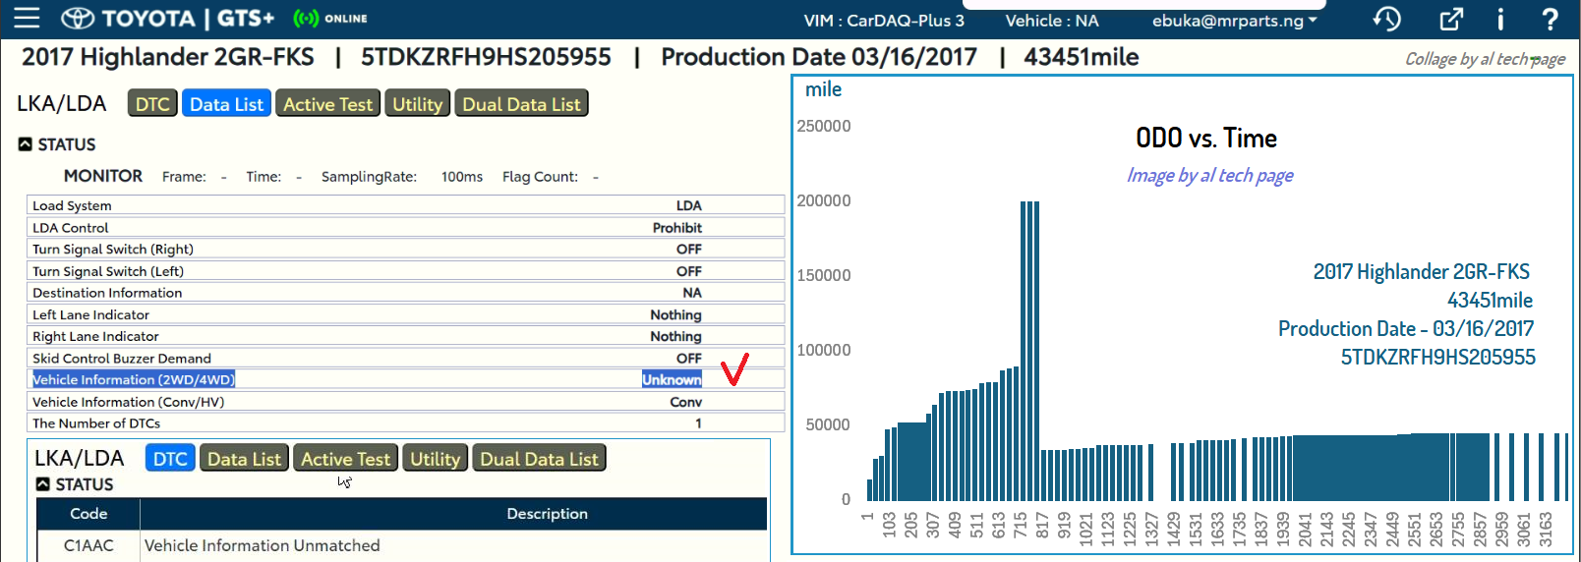Switch to the lower Data List tab
Image resolution: width=1581 pixels, height=562 pixels.
pyautogui.click(x=244, y=459)
